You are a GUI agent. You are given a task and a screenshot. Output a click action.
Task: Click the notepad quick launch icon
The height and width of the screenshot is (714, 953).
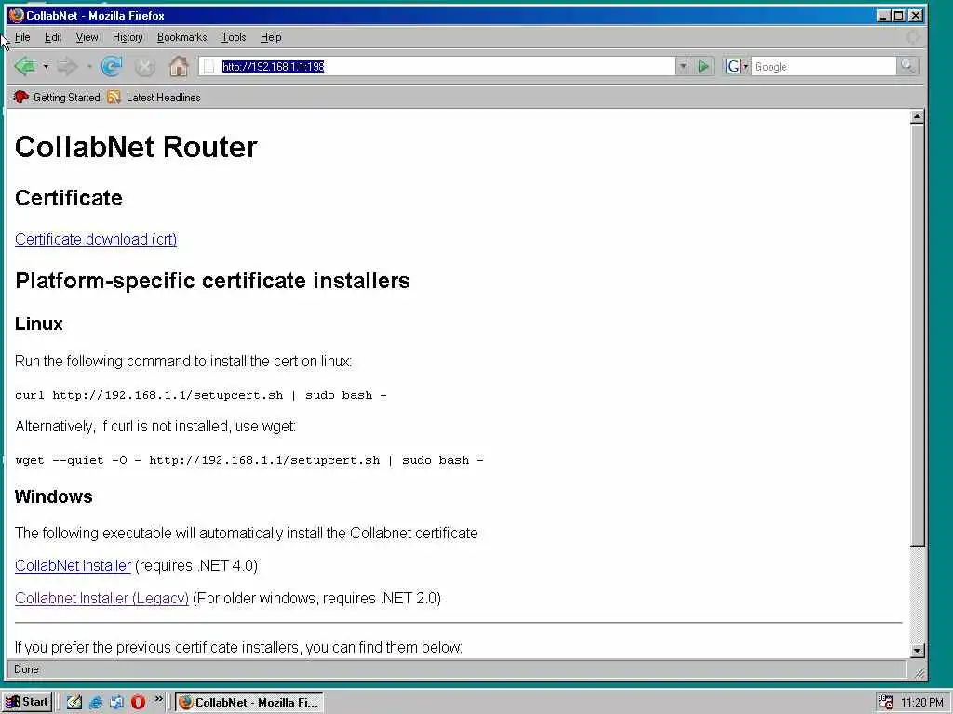click(x=74, y=702)
